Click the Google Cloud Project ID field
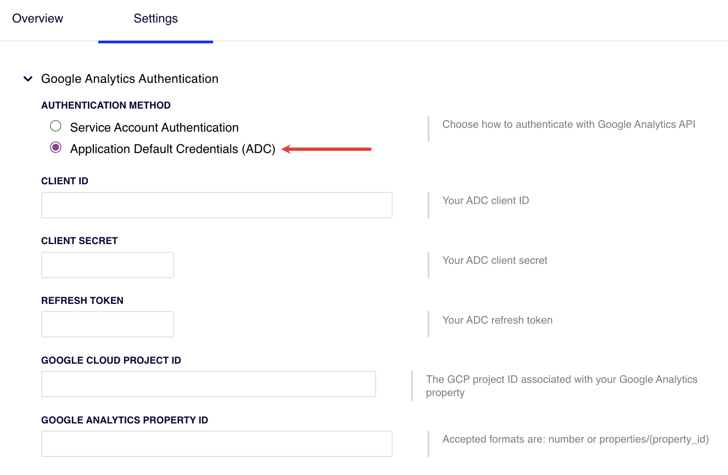Viewport: 728px width, 475px height. pyautogui.click(x=208, y=384)
